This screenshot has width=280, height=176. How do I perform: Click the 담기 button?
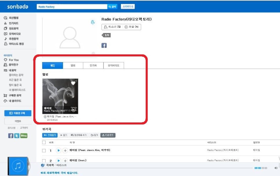tap(94, 135)
